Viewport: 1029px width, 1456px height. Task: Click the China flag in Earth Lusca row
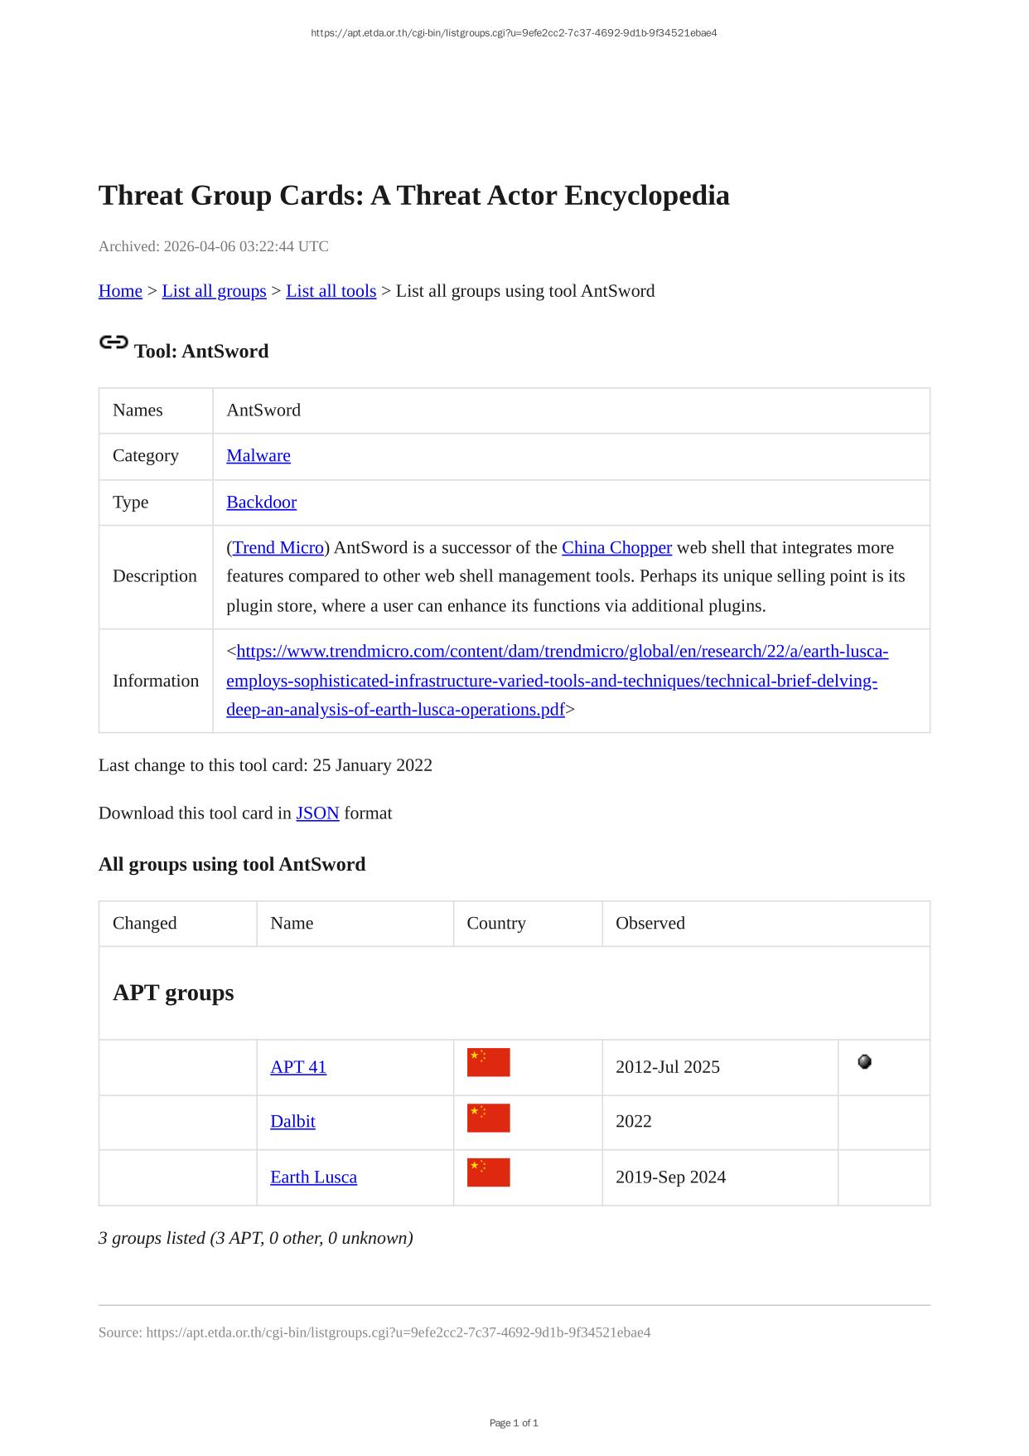point(488,1172)
